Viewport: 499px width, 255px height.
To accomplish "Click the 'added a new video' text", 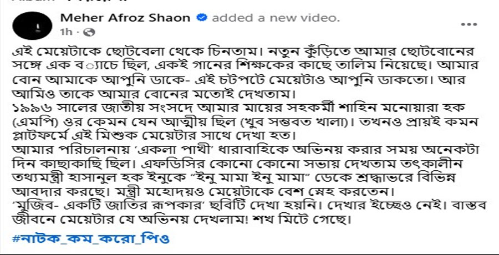I will click(276, 18).
